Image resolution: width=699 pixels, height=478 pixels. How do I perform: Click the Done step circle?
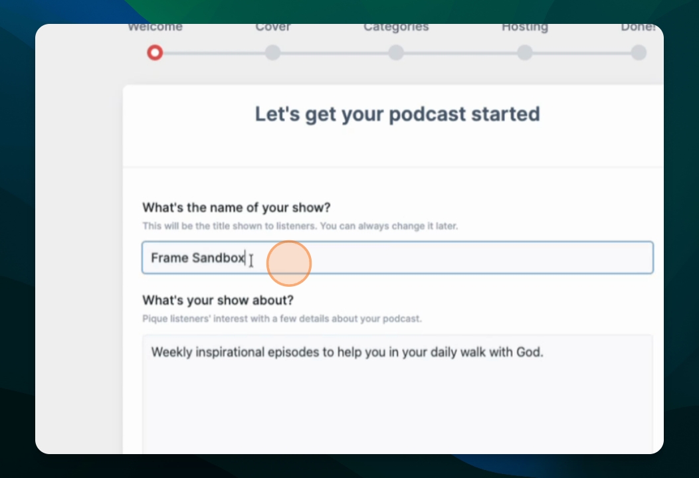pos(639,52)
